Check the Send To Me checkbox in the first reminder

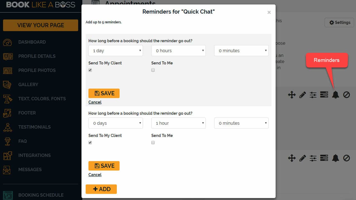(153, 70)
